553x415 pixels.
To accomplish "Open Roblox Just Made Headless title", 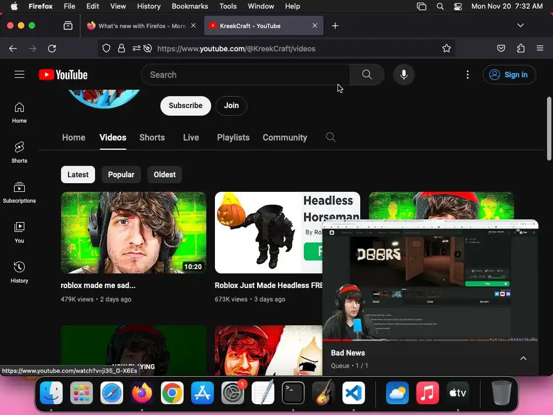I will point(268,285).
